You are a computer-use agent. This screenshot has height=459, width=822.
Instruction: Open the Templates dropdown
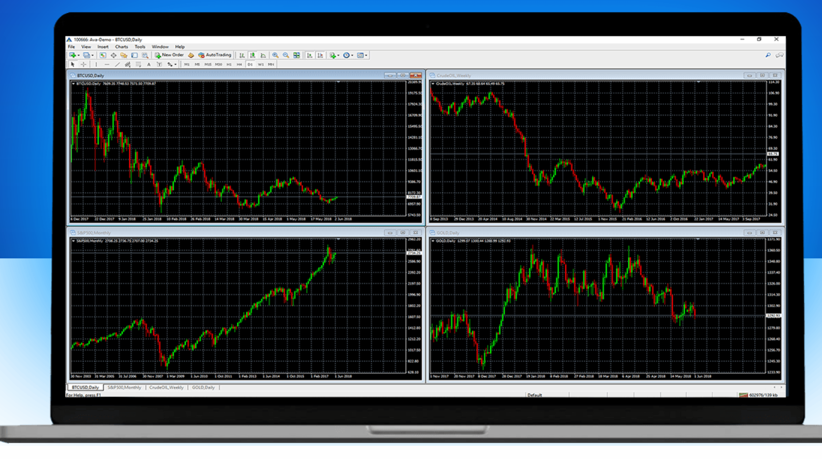[362, 55]
